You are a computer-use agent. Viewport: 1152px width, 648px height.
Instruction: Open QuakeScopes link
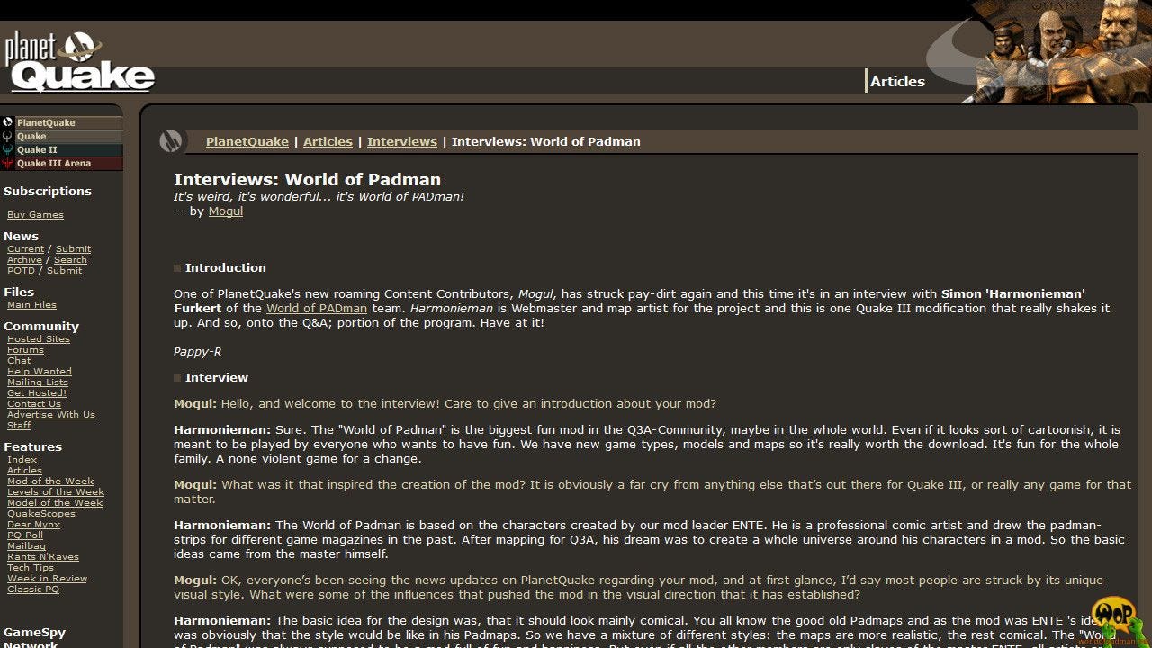pyautogui.click(x=41, y=513)
